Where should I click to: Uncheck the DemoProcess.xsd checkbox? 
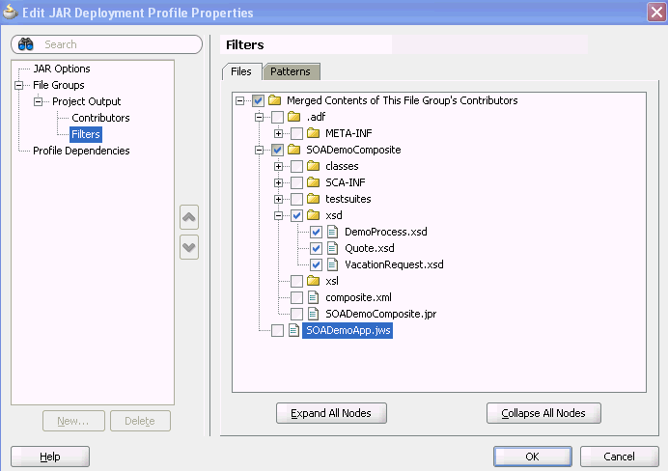point(316,232)
